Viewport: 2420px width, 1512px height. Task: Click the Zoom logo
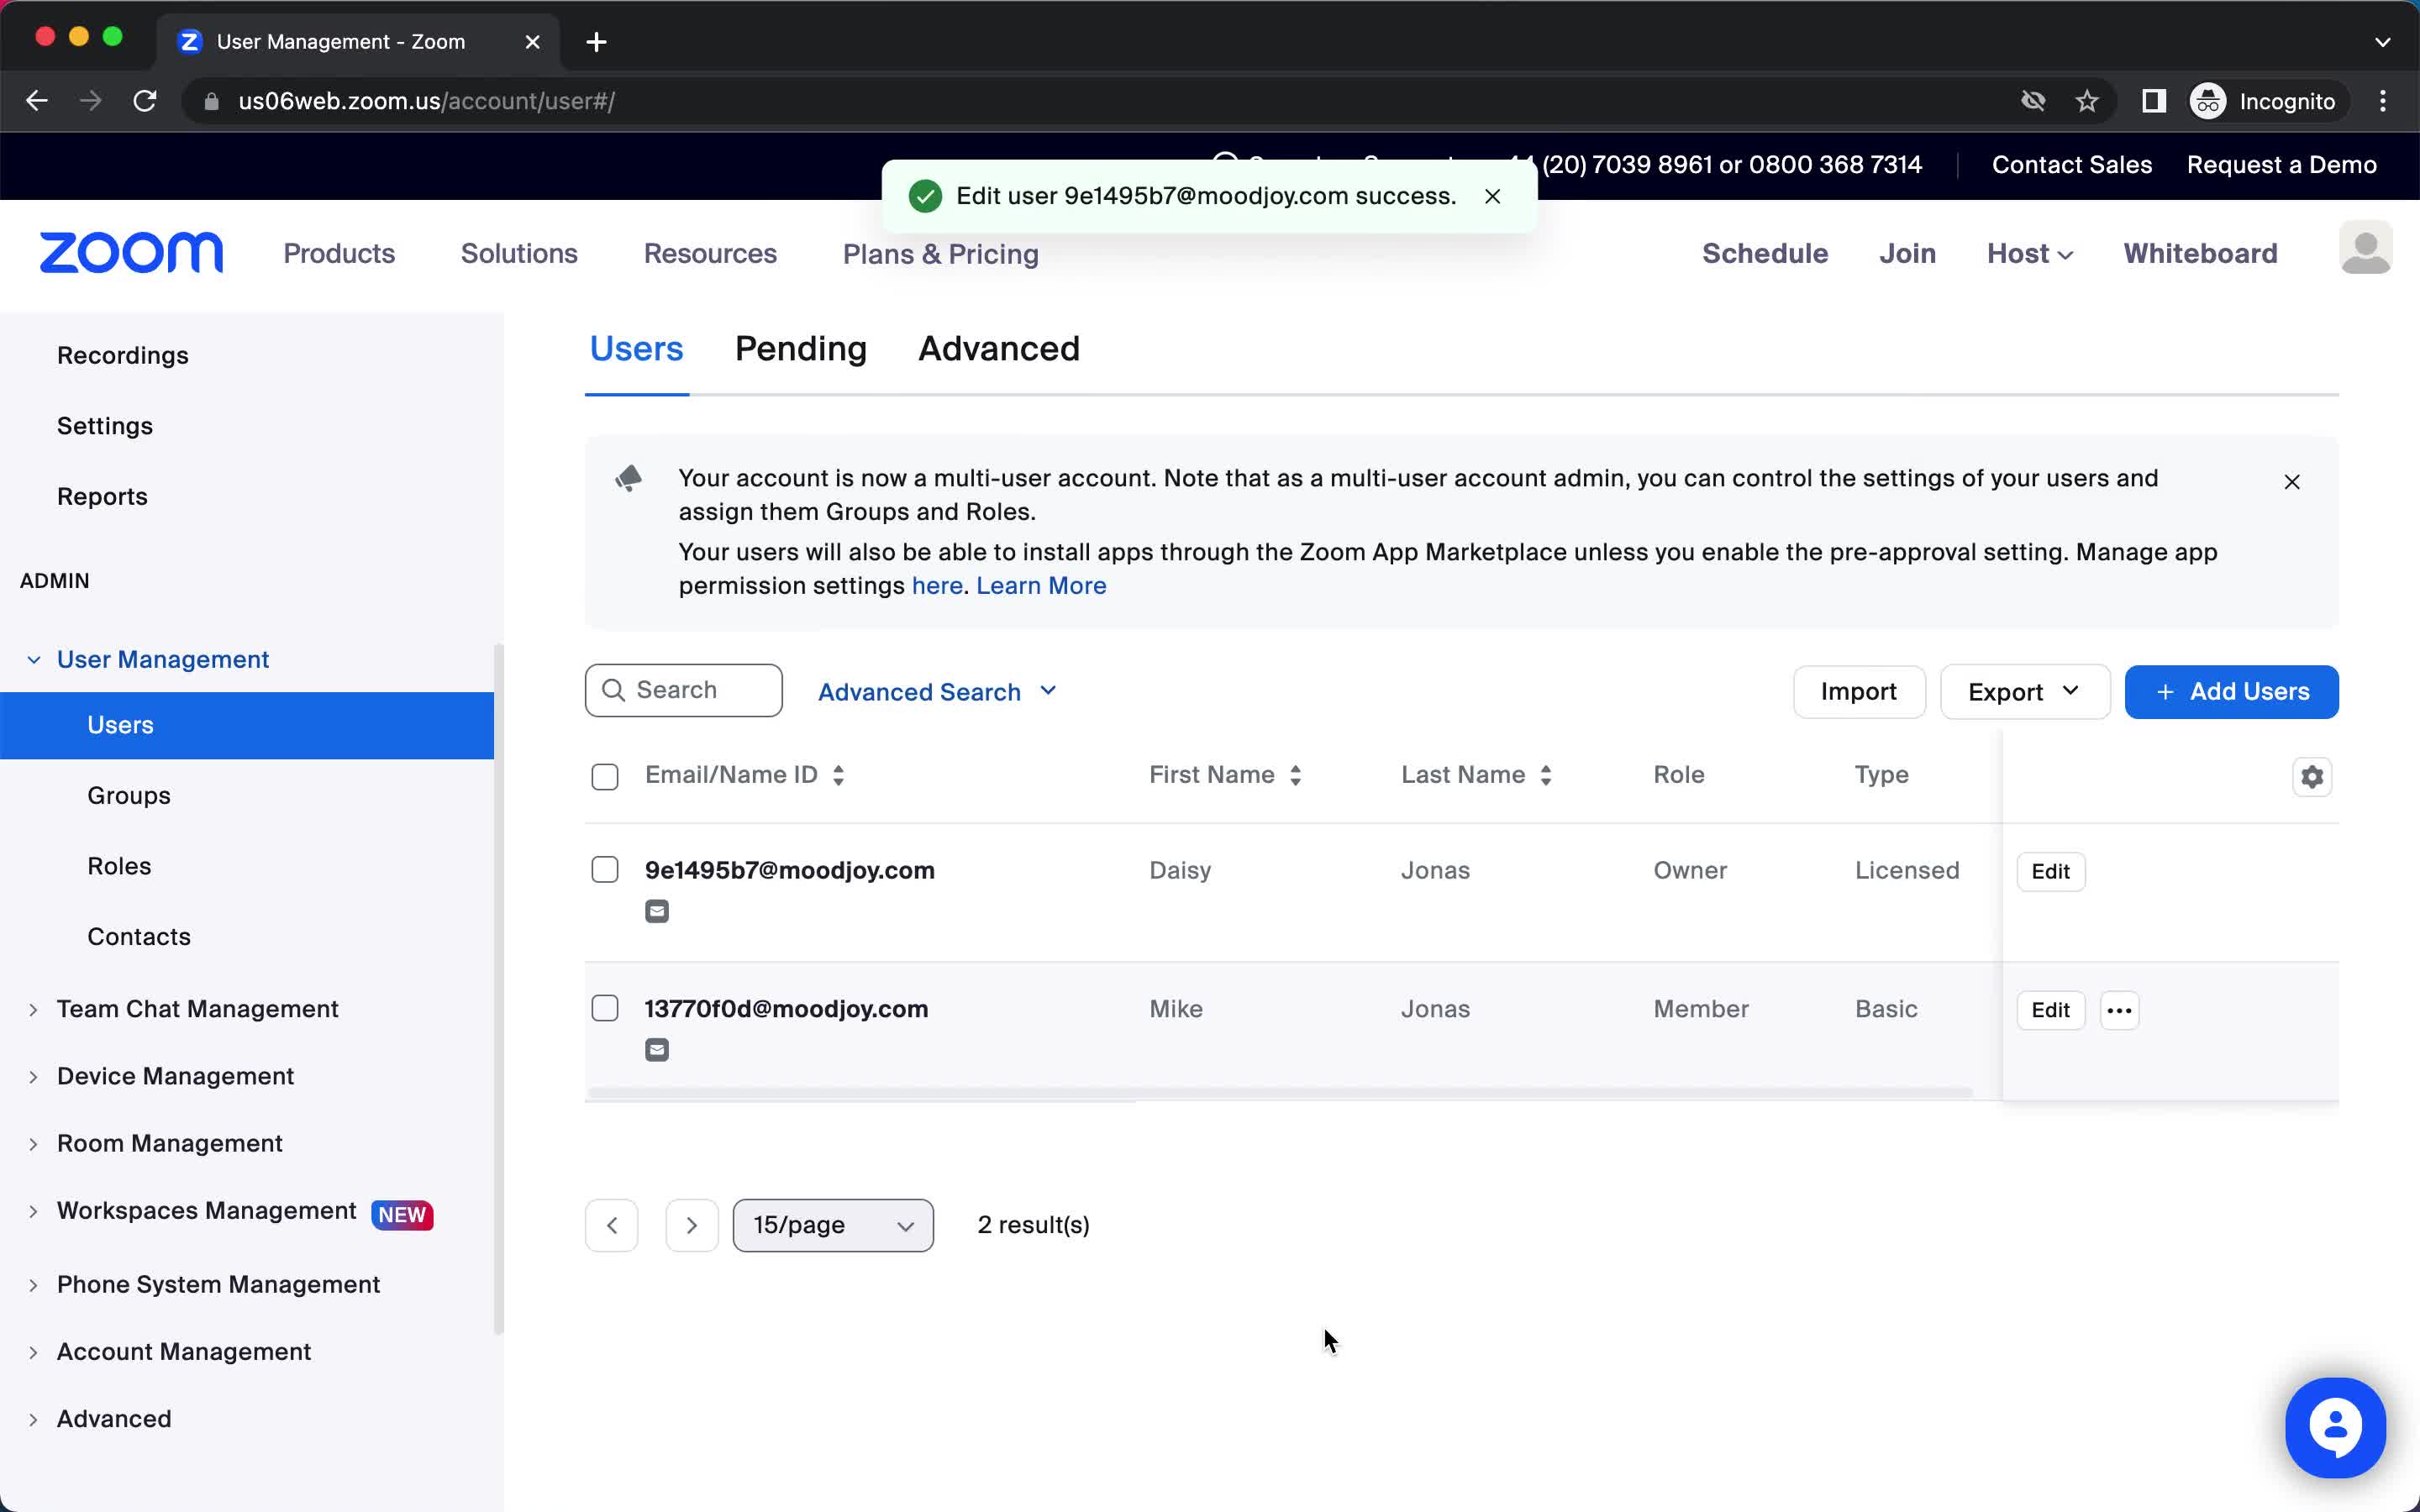coord(131,253)
